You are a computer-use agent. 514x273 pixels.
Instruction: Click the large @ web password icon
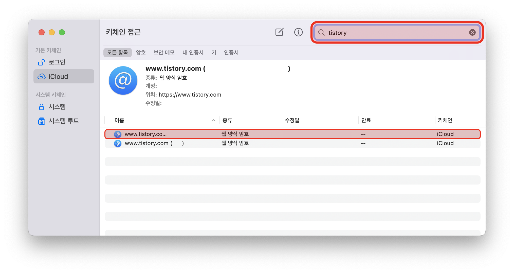pos(123,80)
